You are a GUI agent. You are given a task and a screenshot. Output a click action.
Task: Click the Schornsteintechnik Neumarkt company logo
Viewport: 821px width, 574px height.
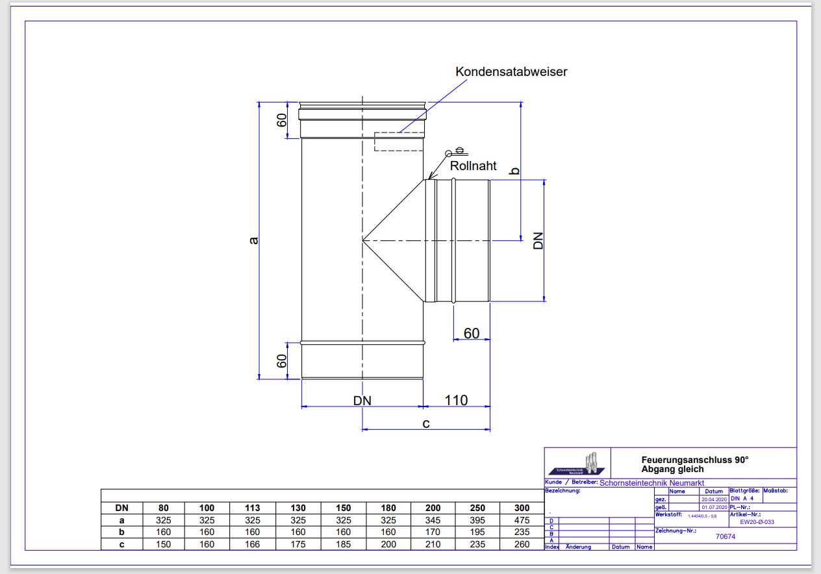coord(578,464)
